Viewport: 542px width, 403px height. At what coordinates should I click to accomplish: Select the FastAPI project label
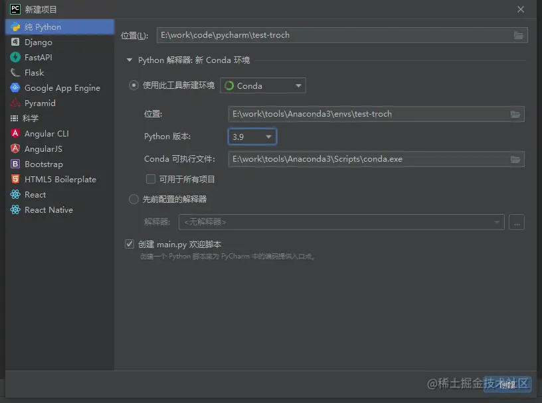pyautogui.click(x=39, y=57)
